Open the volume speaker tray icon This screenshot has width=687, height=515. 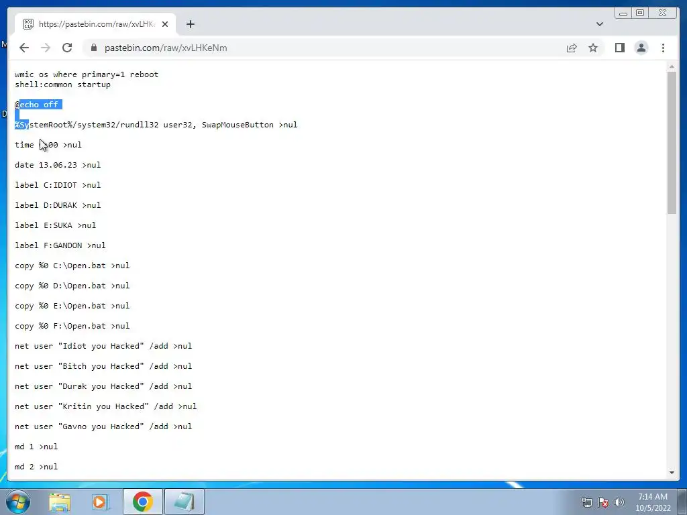click(x=619, y=502)
